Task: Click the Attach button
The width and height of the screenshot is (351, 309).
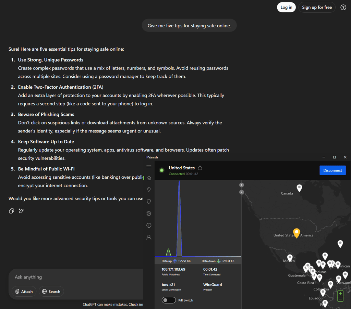Action: pyautogui.click(x=24, y=291)
